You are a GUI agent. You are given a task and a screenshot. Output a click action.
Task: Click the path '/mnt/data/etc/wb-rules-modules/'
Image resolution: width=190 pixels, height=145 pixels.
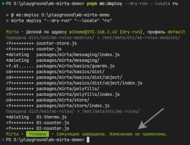tap(141, 38)
